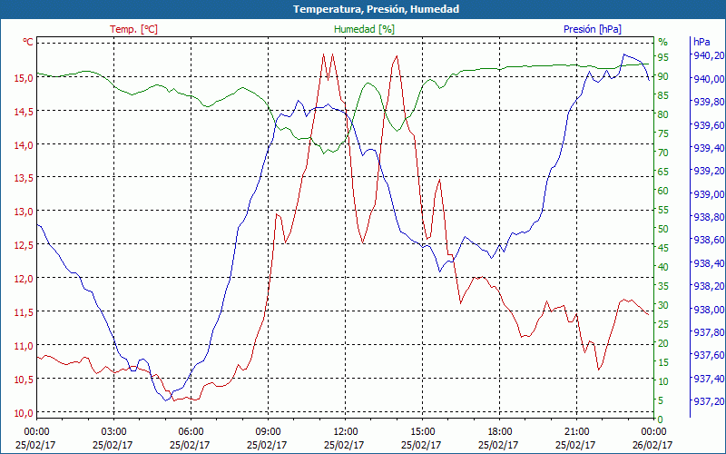Click the 25 humidity axis value
Viewport: 726px width, 454px height.
[662, 324]
